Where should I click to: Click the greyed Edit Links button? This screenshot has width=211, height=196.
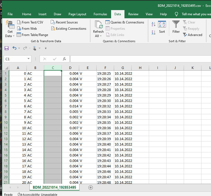pos(115,35)
